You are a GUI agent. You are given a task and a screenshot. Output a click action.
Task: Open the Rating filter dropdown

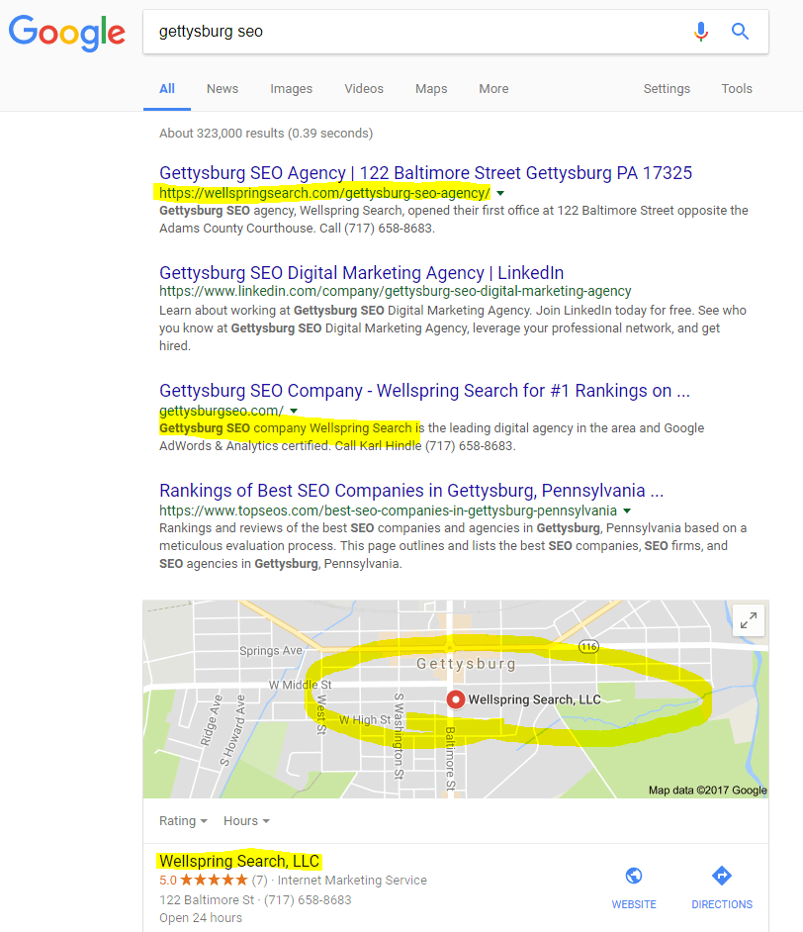point(183,821)
